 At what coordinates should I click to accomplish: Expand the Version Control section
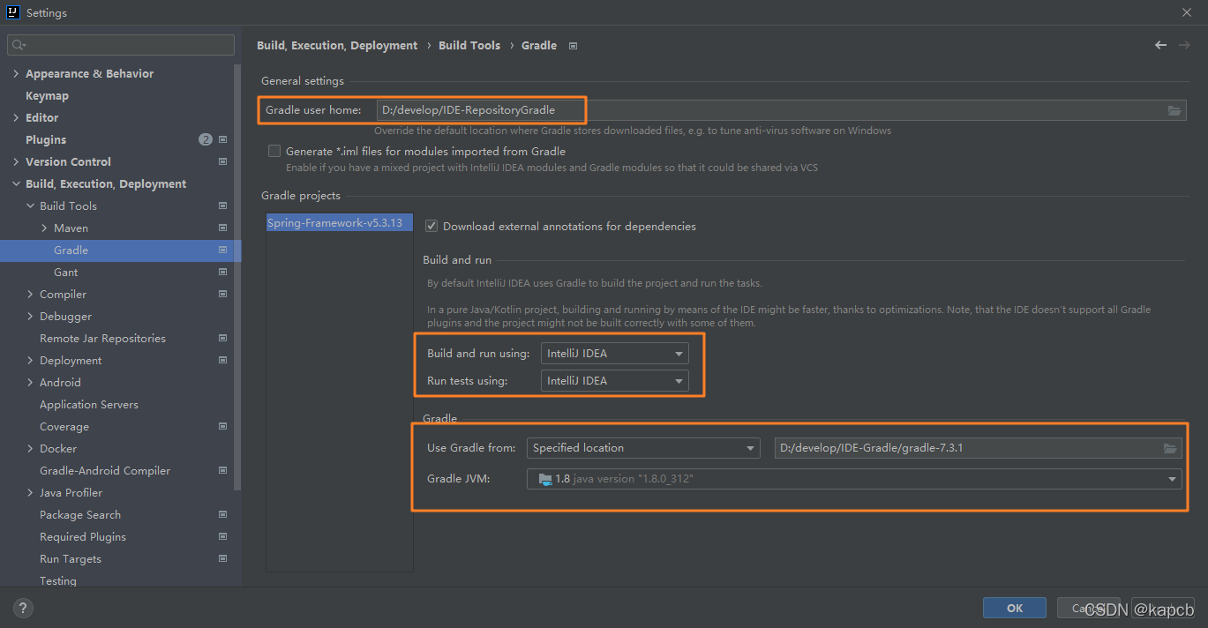click(16, 161)
